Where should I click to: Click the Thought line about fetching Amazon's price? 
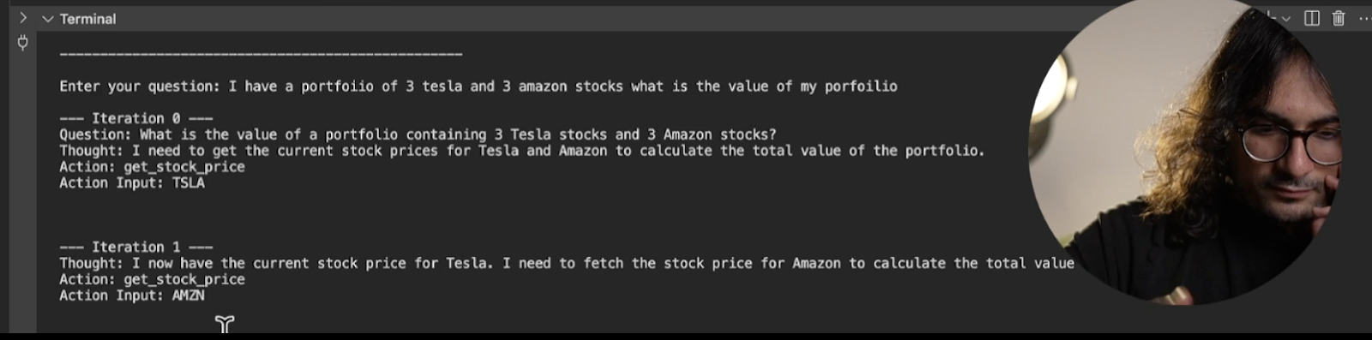pyautogui.click(x=567, y=263)
